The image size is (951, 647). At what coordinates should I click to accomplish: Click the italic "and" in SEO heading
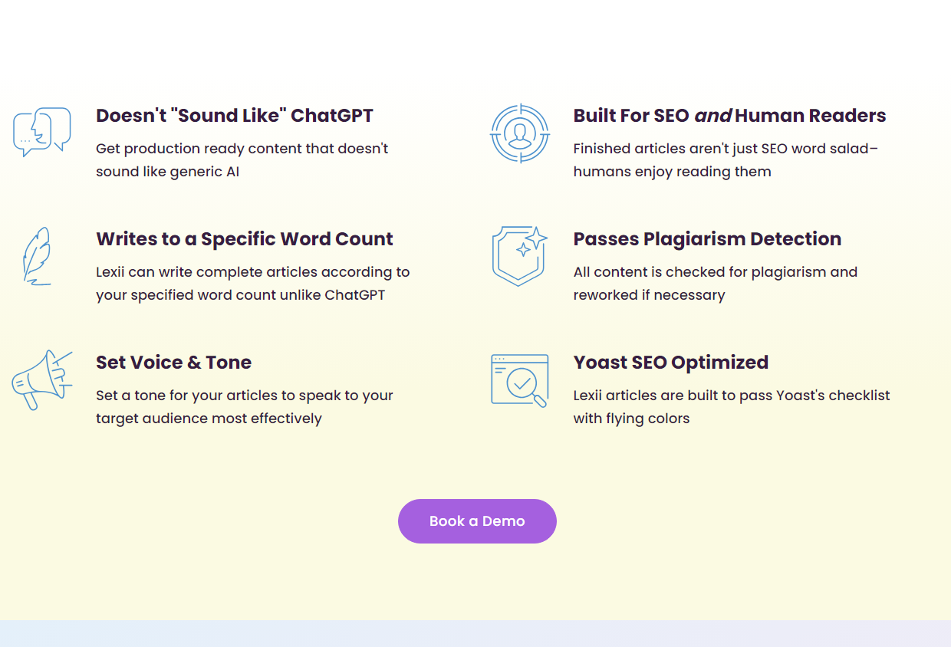point(712,117)
